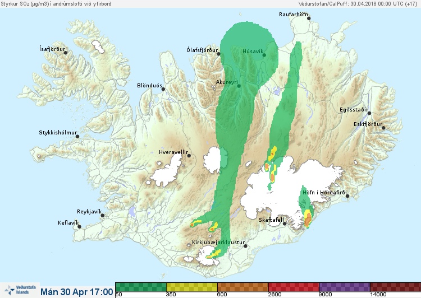The image size is (421, 298).
Task: Click the 'Reykjavík' label text
Action: [x=89, y=212]
